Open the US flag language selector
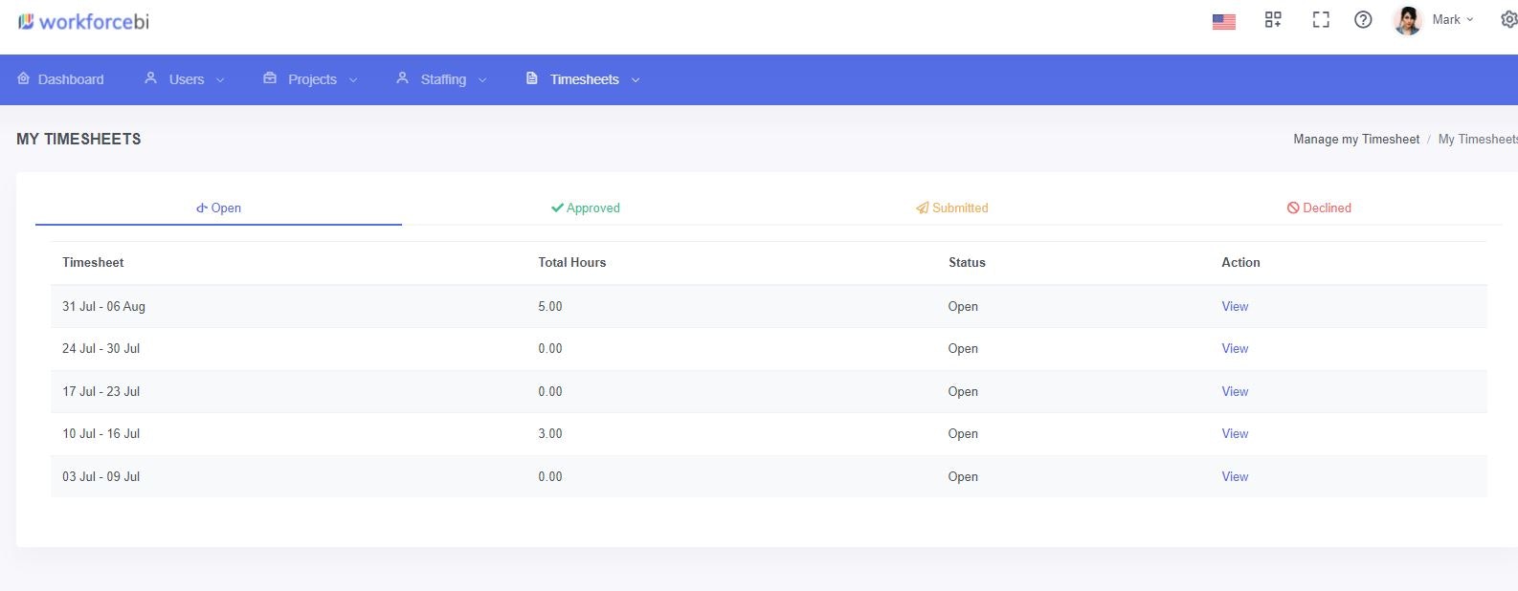This screenshot has height=591, width=1518. [1223, 21]
